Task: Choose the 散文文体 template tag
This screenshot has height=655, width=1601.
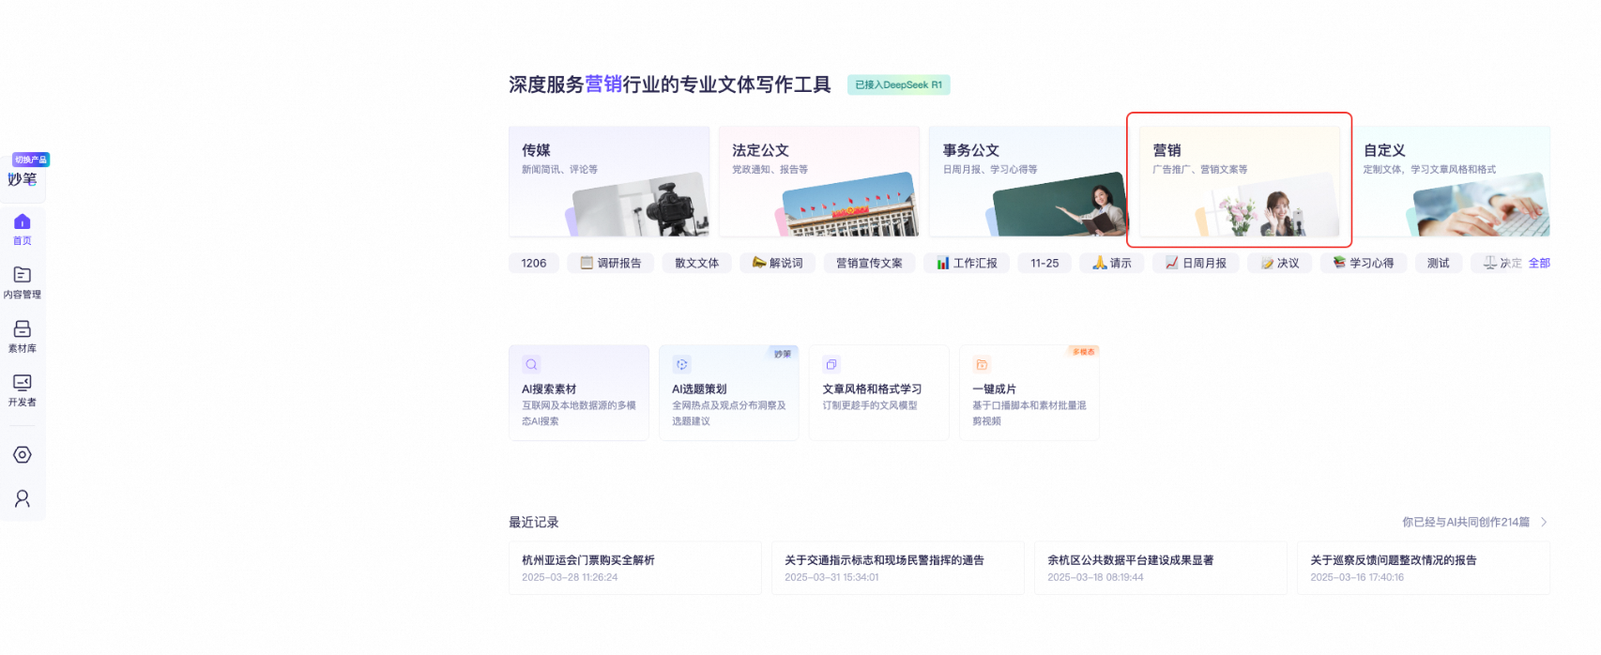Action: tap(696, 263)
